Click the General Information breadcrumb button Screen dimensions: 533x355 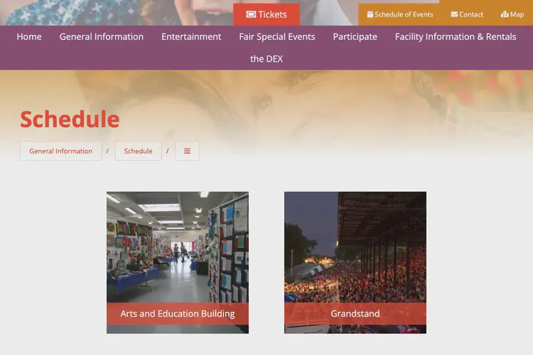[x=61, y=151]
